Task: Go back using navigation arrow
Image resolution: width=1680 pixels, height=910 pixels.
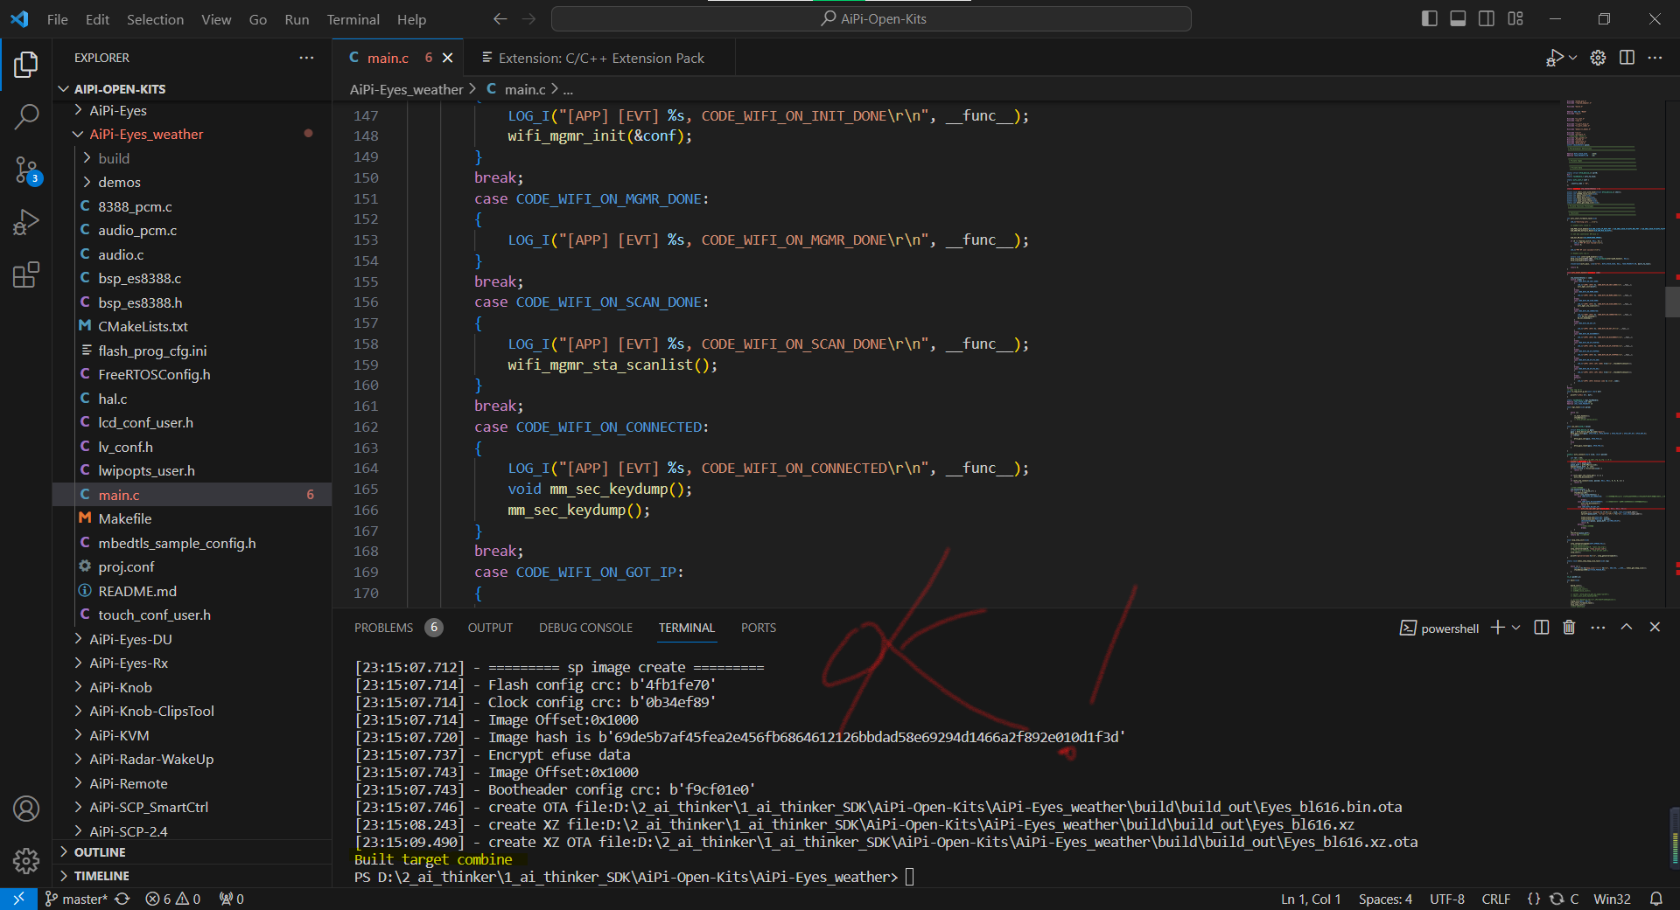Action: (500, 18)
